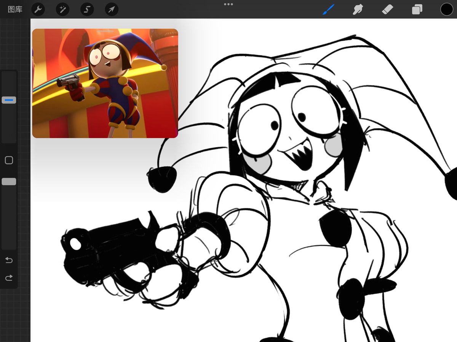Open the 图库 gallery
The width and height of the screenshot is (457, 342).
tap(15, 9)
